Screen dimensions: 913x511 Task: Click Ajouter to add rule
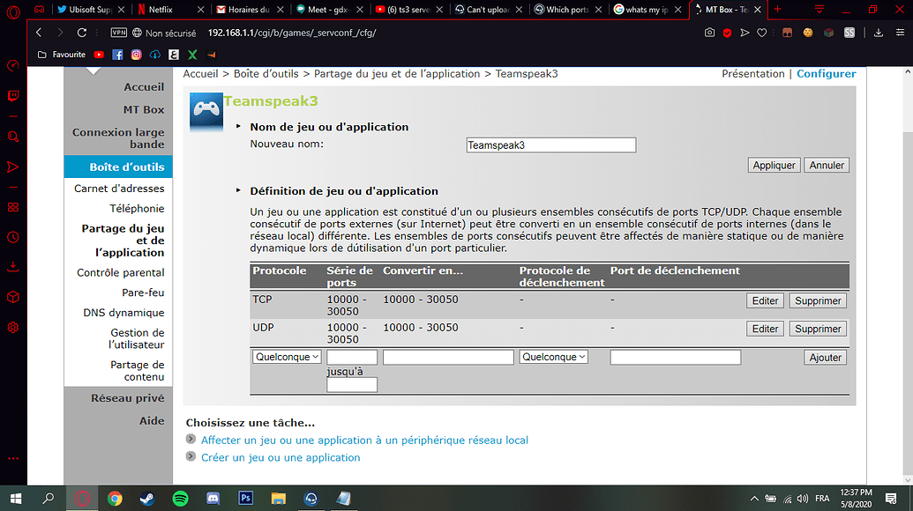click(x=825, y=358)
